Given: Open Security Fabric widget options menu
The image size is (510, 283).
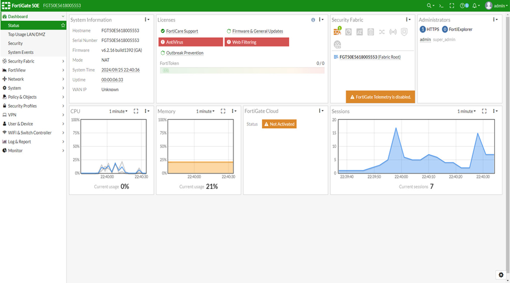Looking at the screenshot, I should pos(408,20).
